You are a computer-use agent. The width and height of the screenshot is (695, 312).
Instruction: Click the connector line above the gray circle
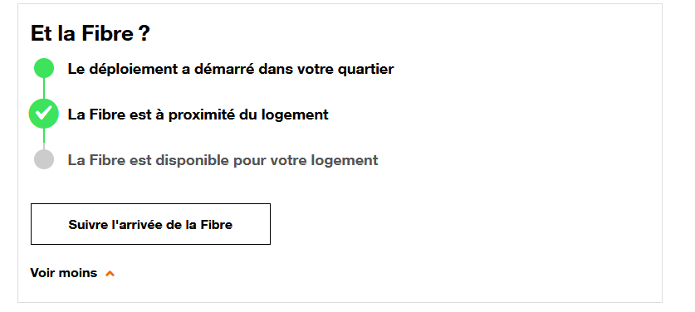[x=44, y=139]
